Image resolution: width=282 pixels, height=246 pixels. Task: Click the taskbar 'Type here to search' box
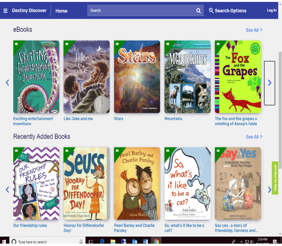[47, 242]
